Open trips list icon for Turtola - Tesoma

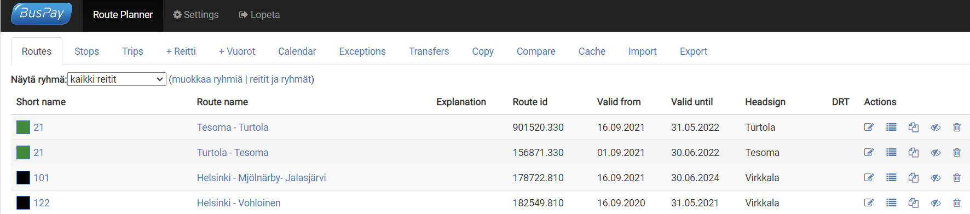tap(891, 153)
